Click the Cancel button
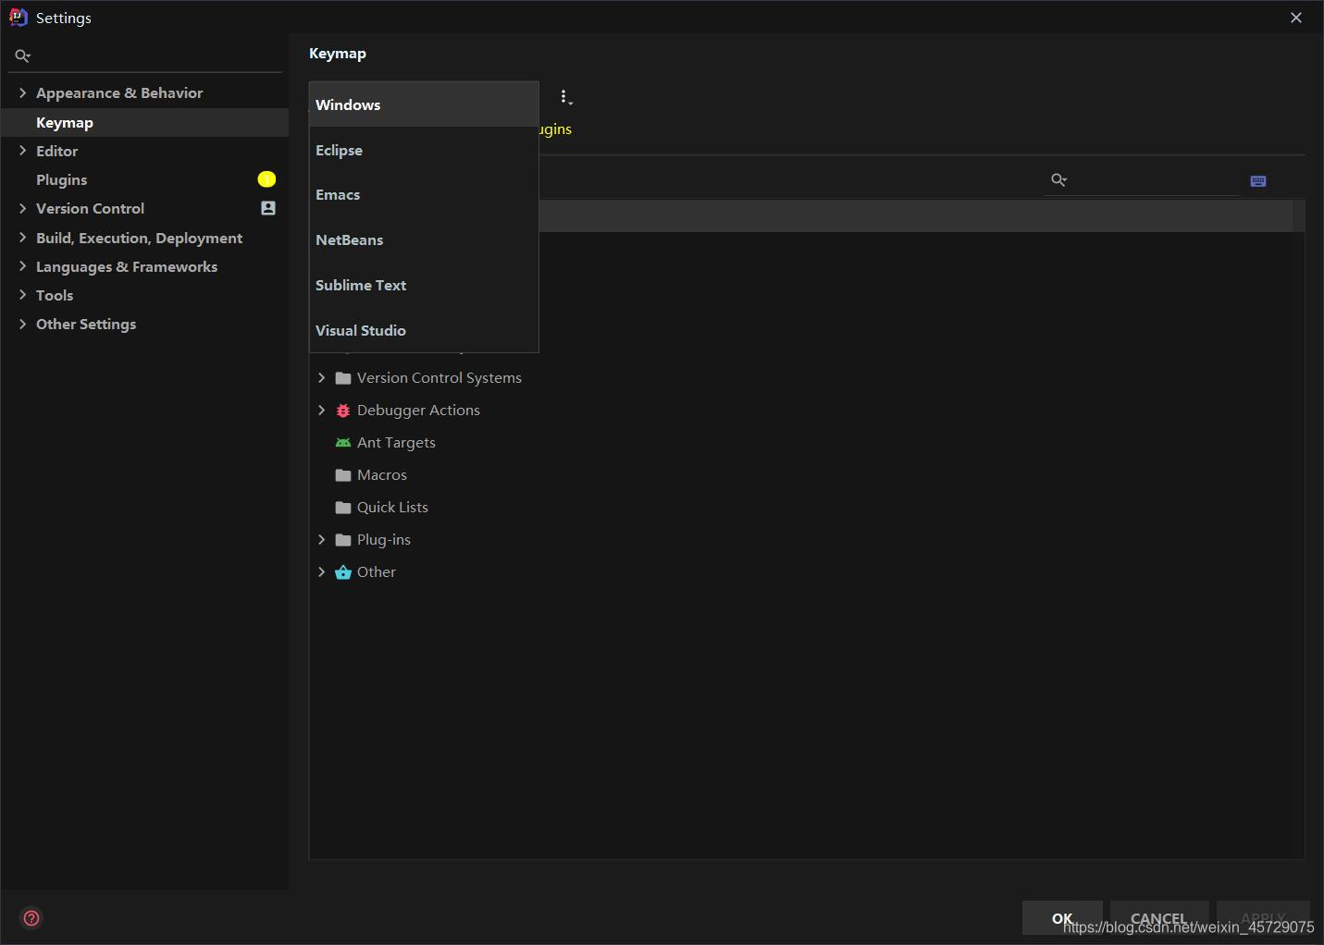1324x945 pixels. click(x=1159, y=918)
